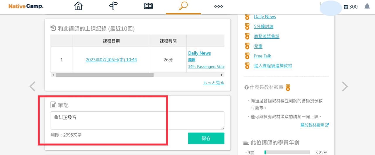The image size is (375, 155).
Task: Click the ~9歲 age percentage bar
Action: pyautogui.click(x=287, y=152)
